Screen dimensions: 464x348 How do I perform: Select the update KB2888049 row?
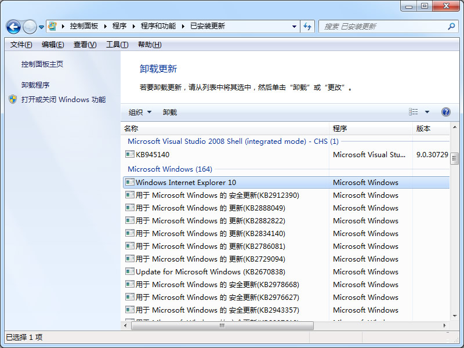pyautogui.click(x=286, y=208)
